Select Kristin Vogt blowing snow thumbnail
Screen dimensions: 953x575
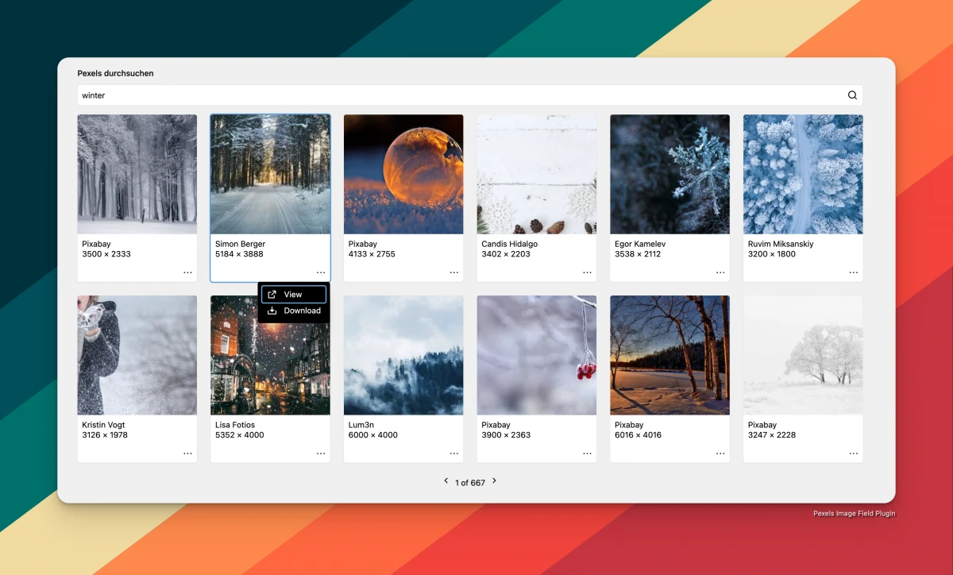(x=137, y=355)
